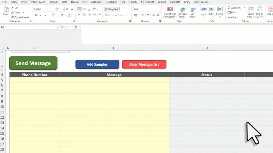Apply Percent Style number format

click(x=143, y=15)
